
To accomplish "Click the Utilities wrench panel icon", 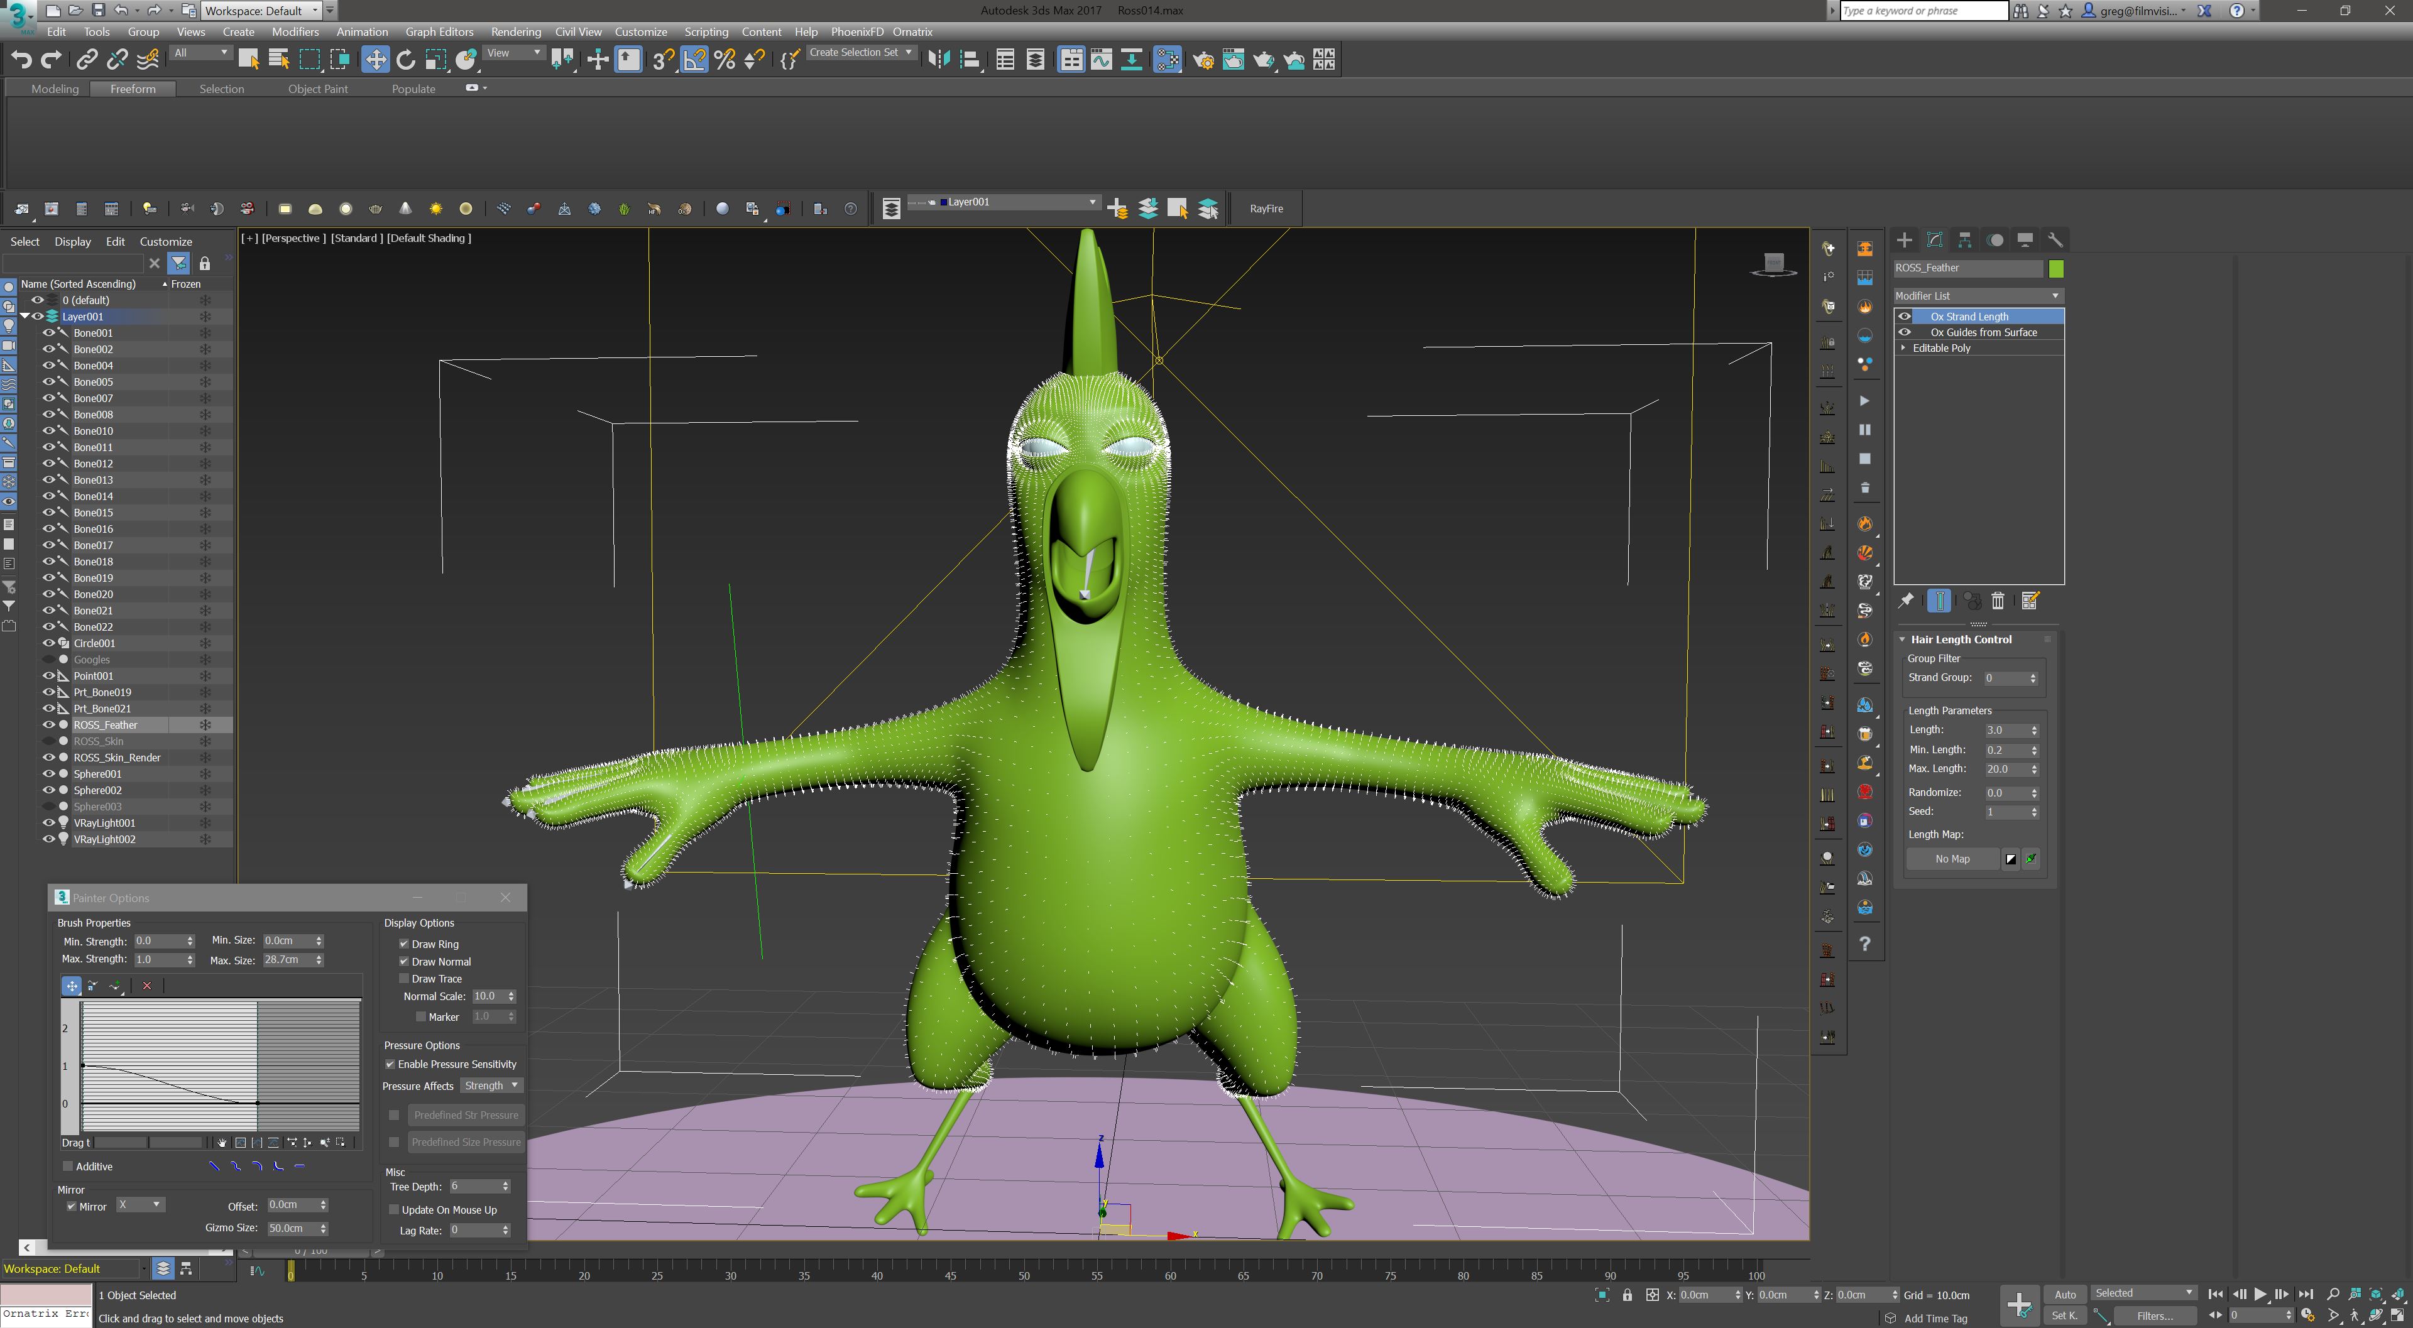I will pos(2054,240).
